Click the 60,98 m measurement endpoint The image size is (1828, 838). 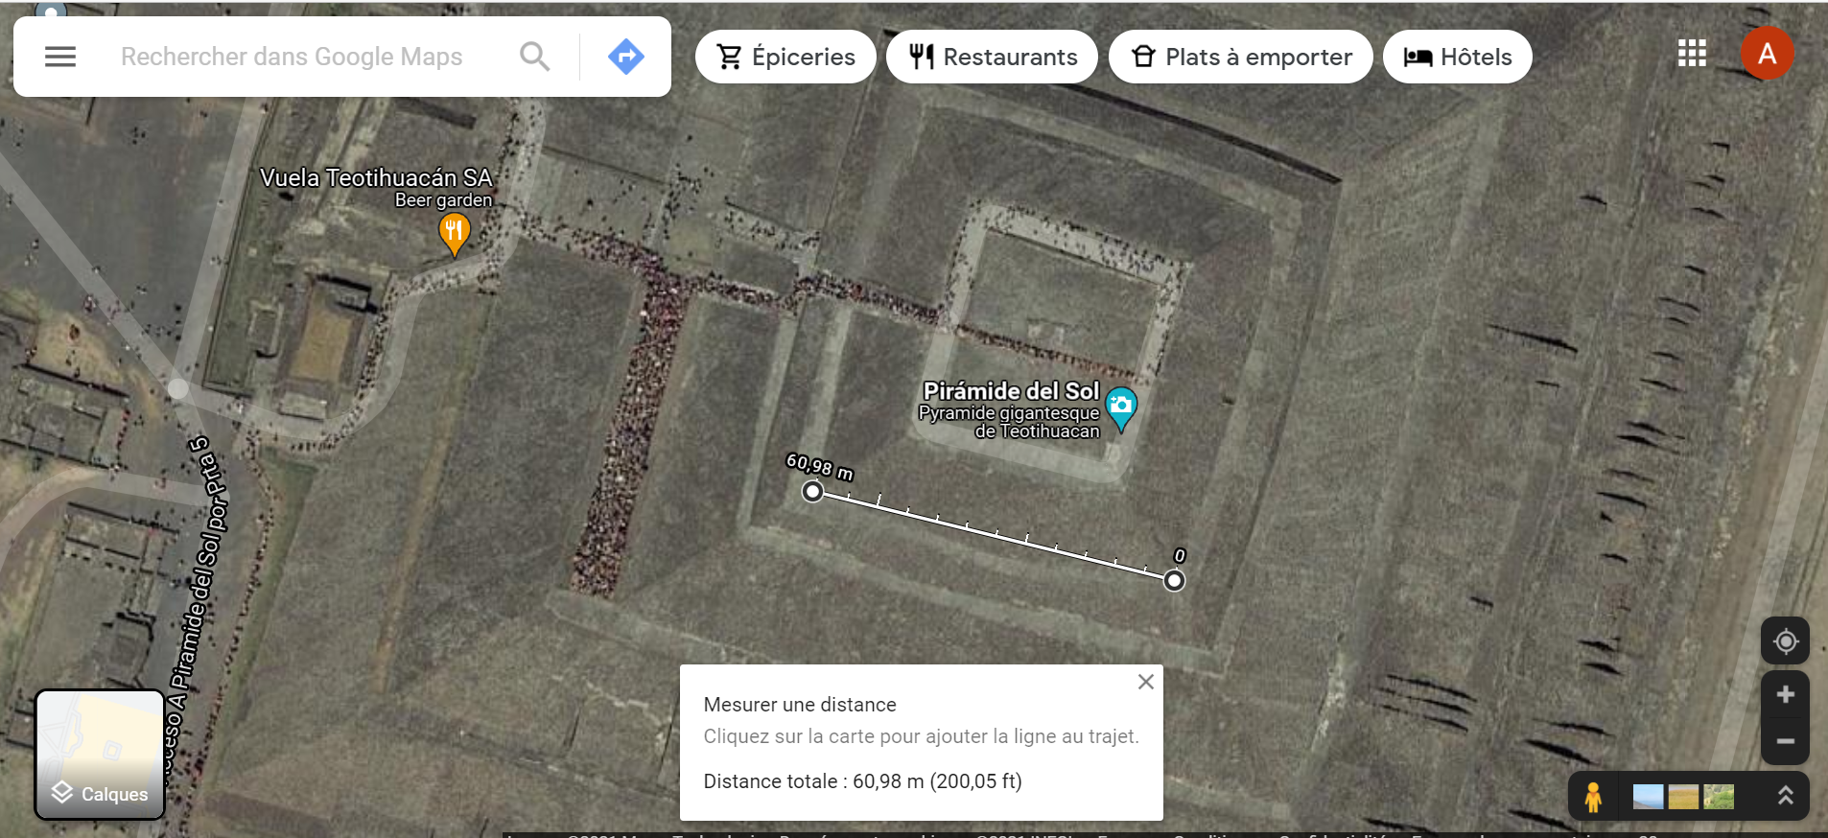pos(812,492)
